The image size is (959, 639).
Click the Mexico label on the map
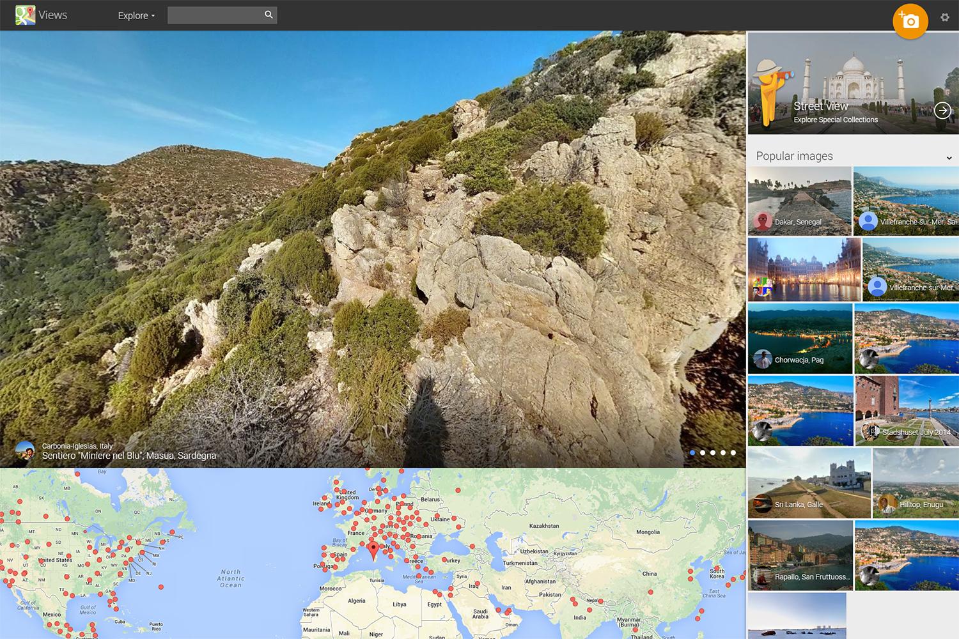(52, 614)
